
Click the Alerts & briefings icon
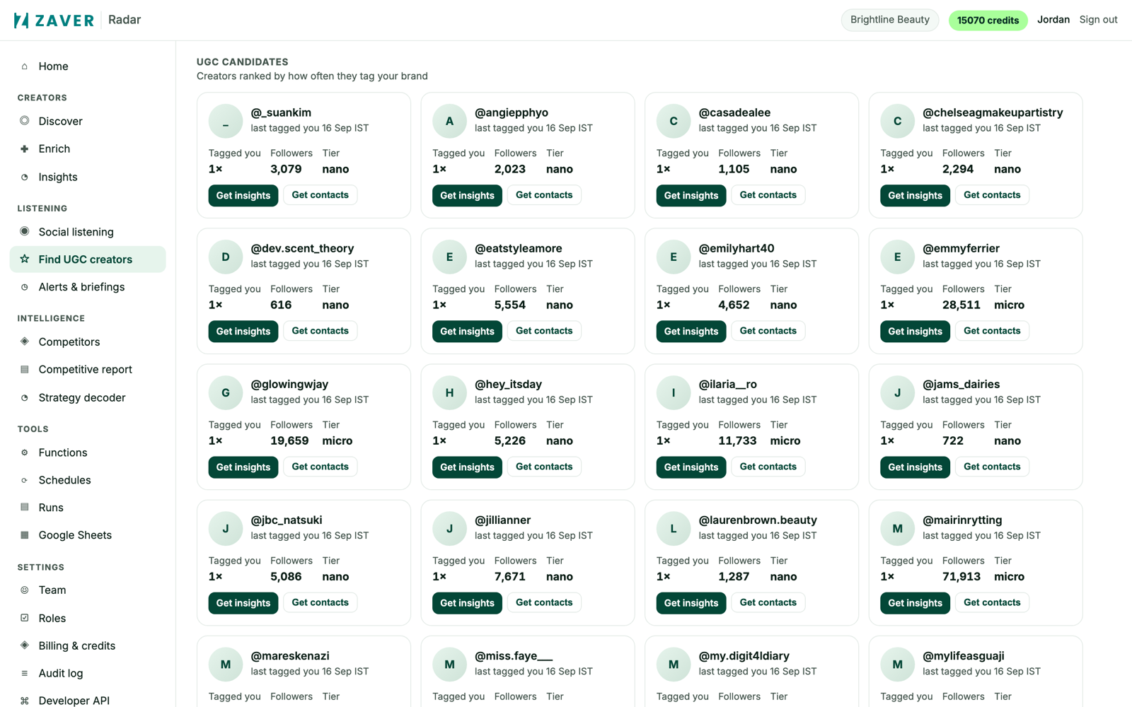25,287
